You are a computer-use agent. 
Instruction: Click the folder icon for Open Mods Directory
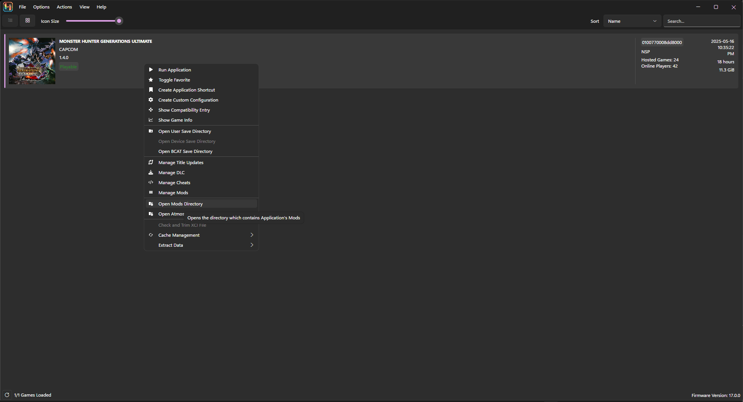pos(151,204)
